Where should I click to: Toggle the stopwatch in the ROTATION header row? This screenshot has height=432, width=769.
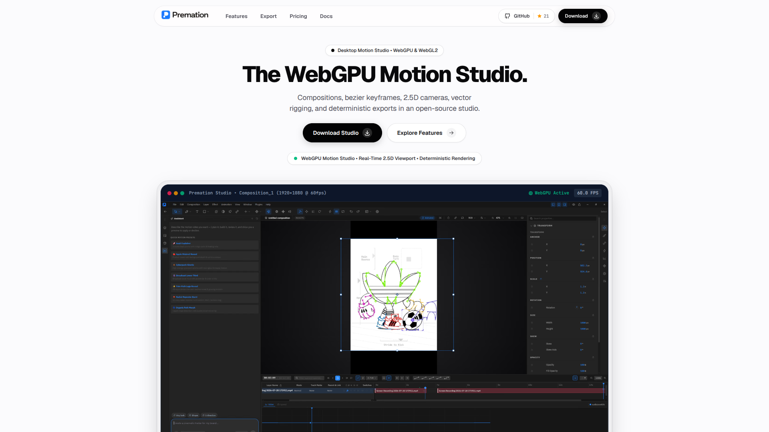click(593, 300)
